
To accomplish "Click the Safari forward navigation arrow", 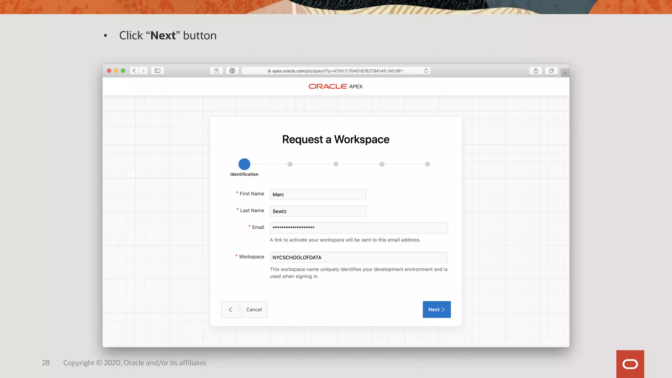I will tap(143, 71).
